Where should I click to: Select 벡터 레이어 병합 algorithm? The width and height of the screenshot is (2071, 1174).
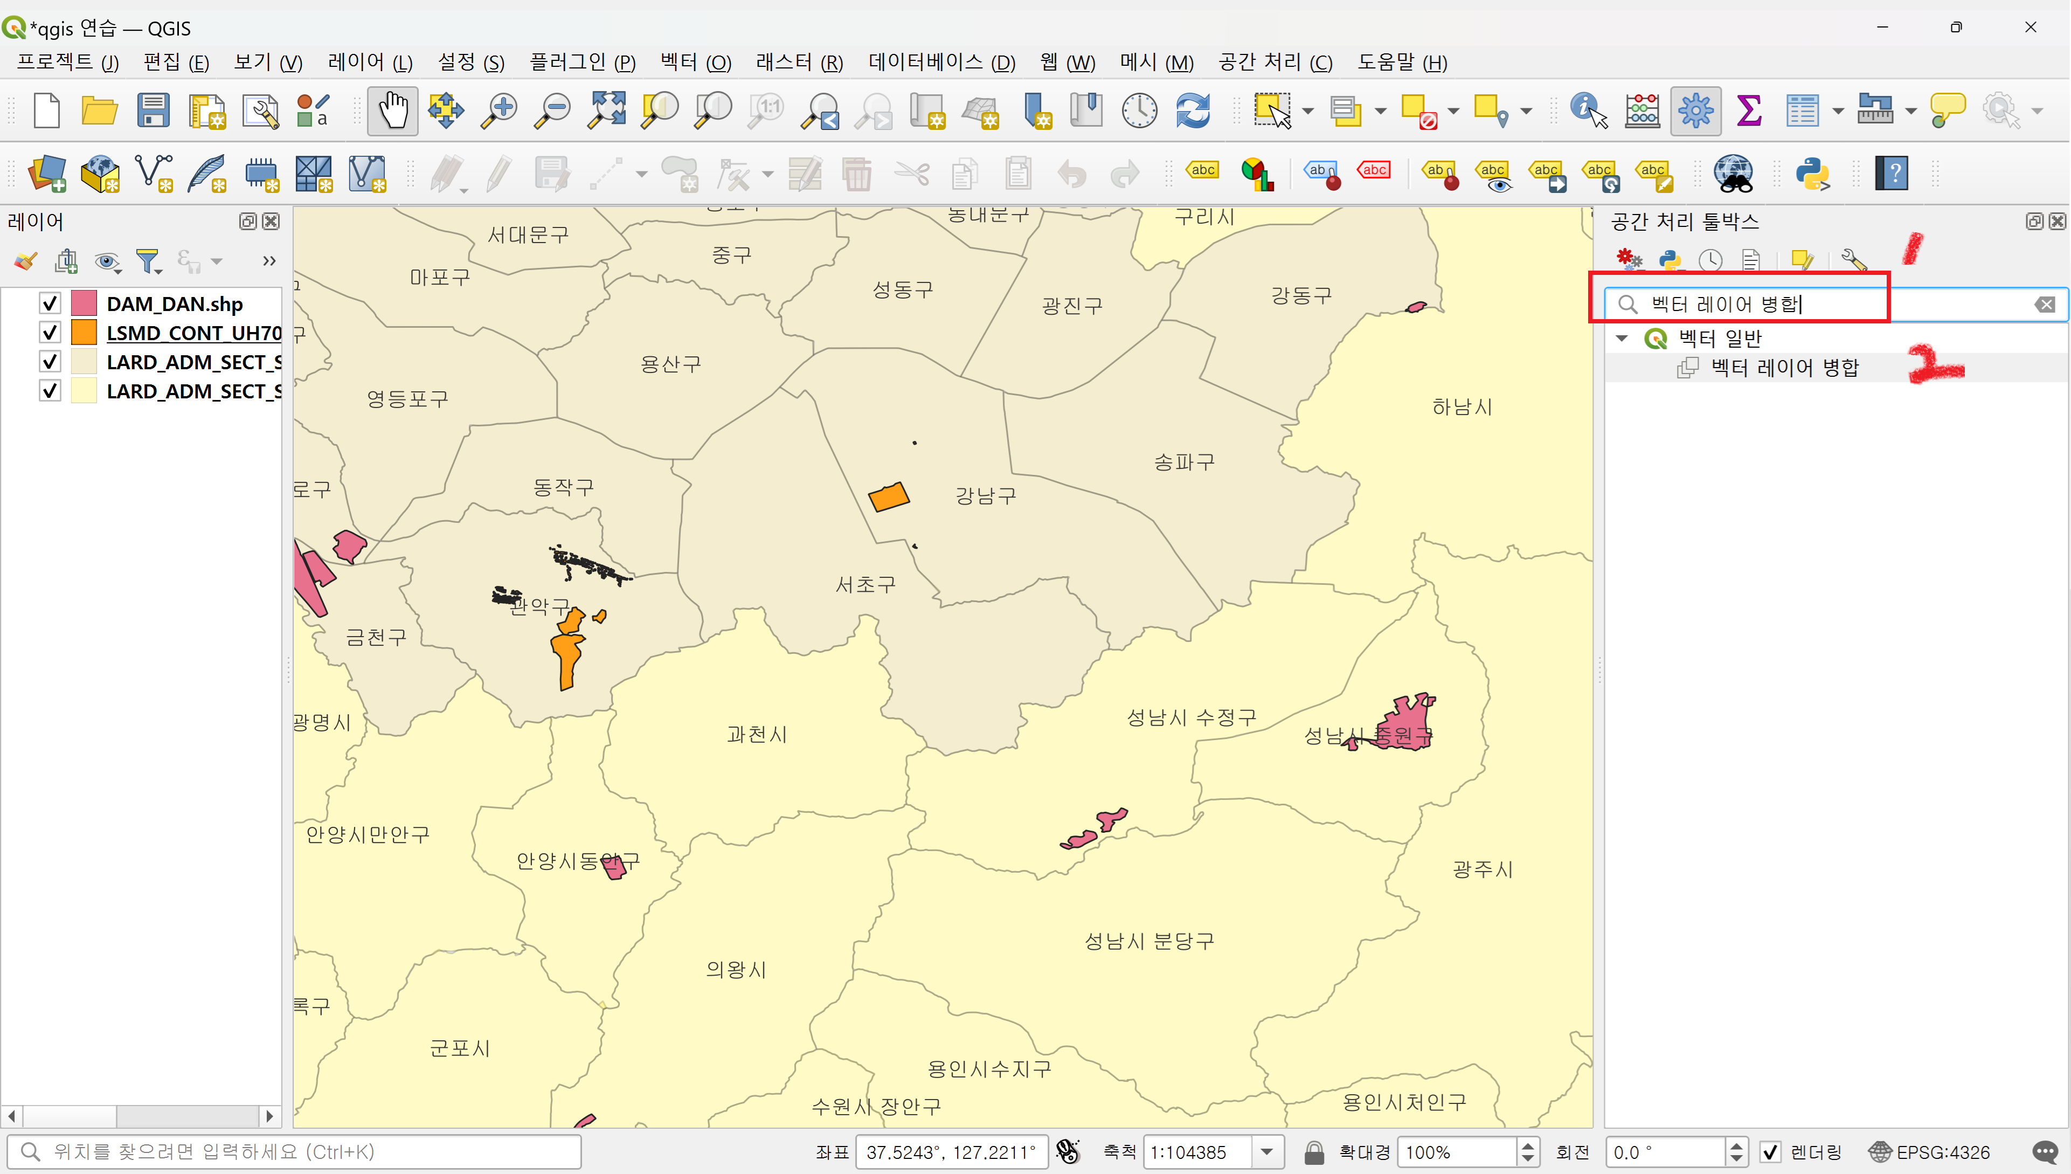1784,368
